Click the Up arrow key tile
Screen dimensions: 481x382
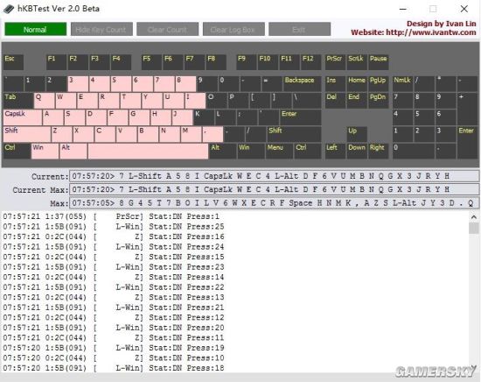[357, 134]
